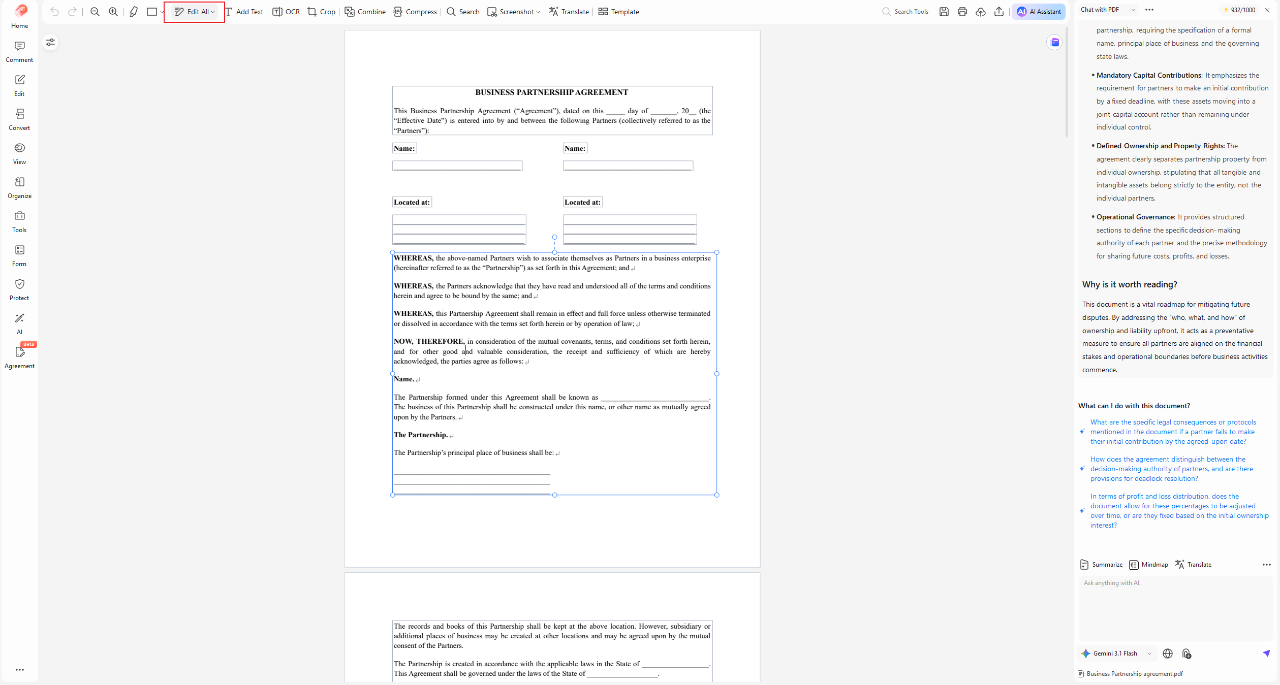Click the BUSINESS PARTNERSHIP AGREEMENT title
Image resolution: width=1280 pixels, height=685 pixels.
(551, 92)
